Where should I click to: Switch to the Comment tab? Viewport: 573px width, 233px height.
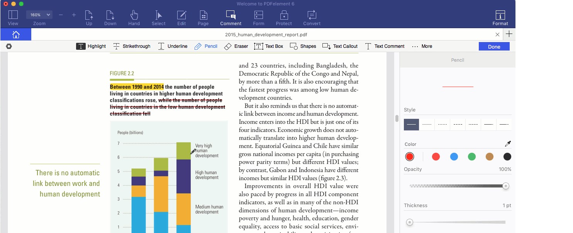click(x=231, y=17)
